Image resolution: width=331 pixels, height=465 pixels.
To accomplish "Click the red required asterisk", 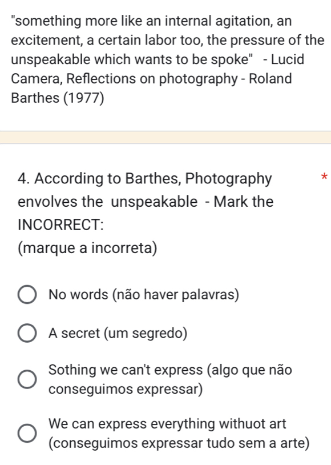I will [324, 177].
